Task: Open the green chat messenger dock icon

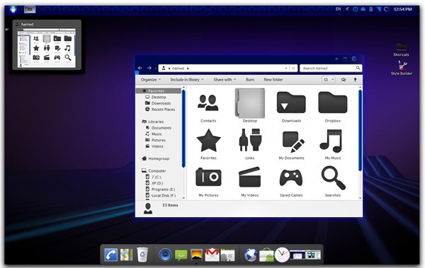Action: [181, 255]
